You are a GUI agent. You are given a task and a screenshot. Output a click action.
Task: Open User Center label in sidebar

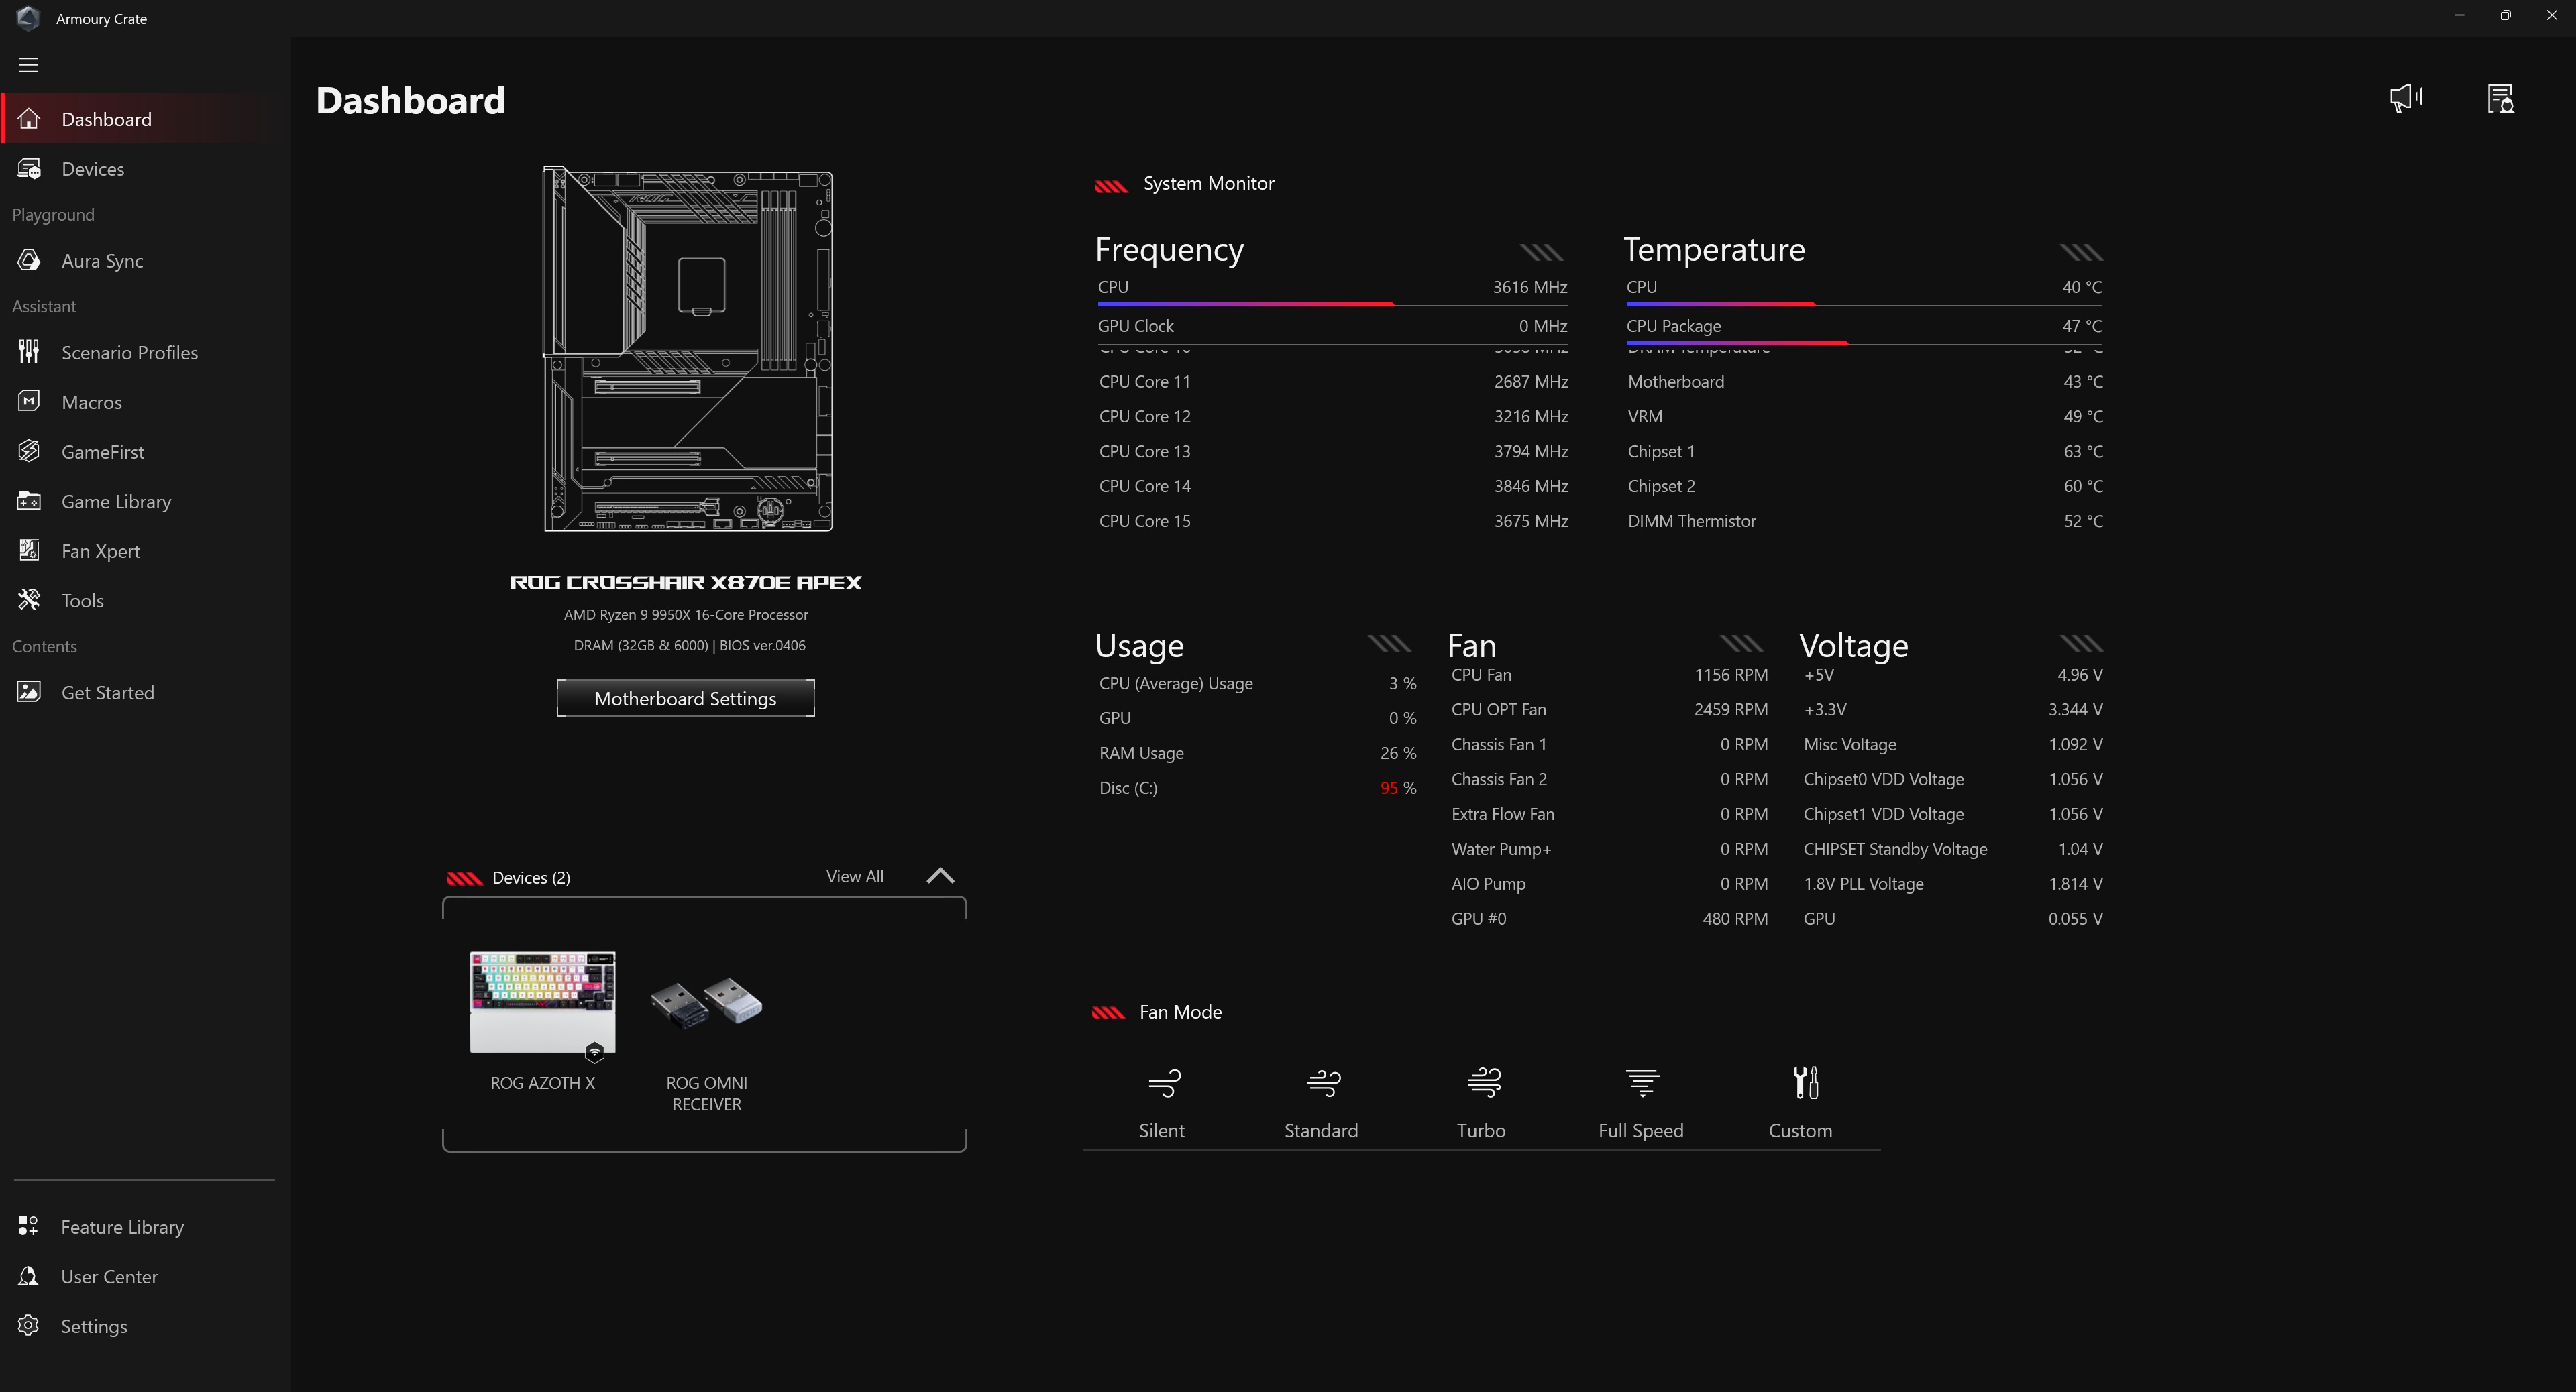coord(109,1277)
